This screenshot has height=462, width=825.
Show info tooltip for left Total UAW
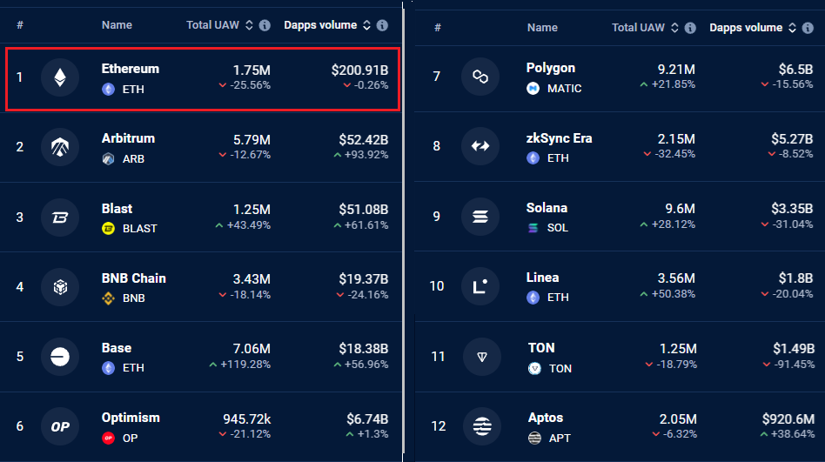pos(265,25)
